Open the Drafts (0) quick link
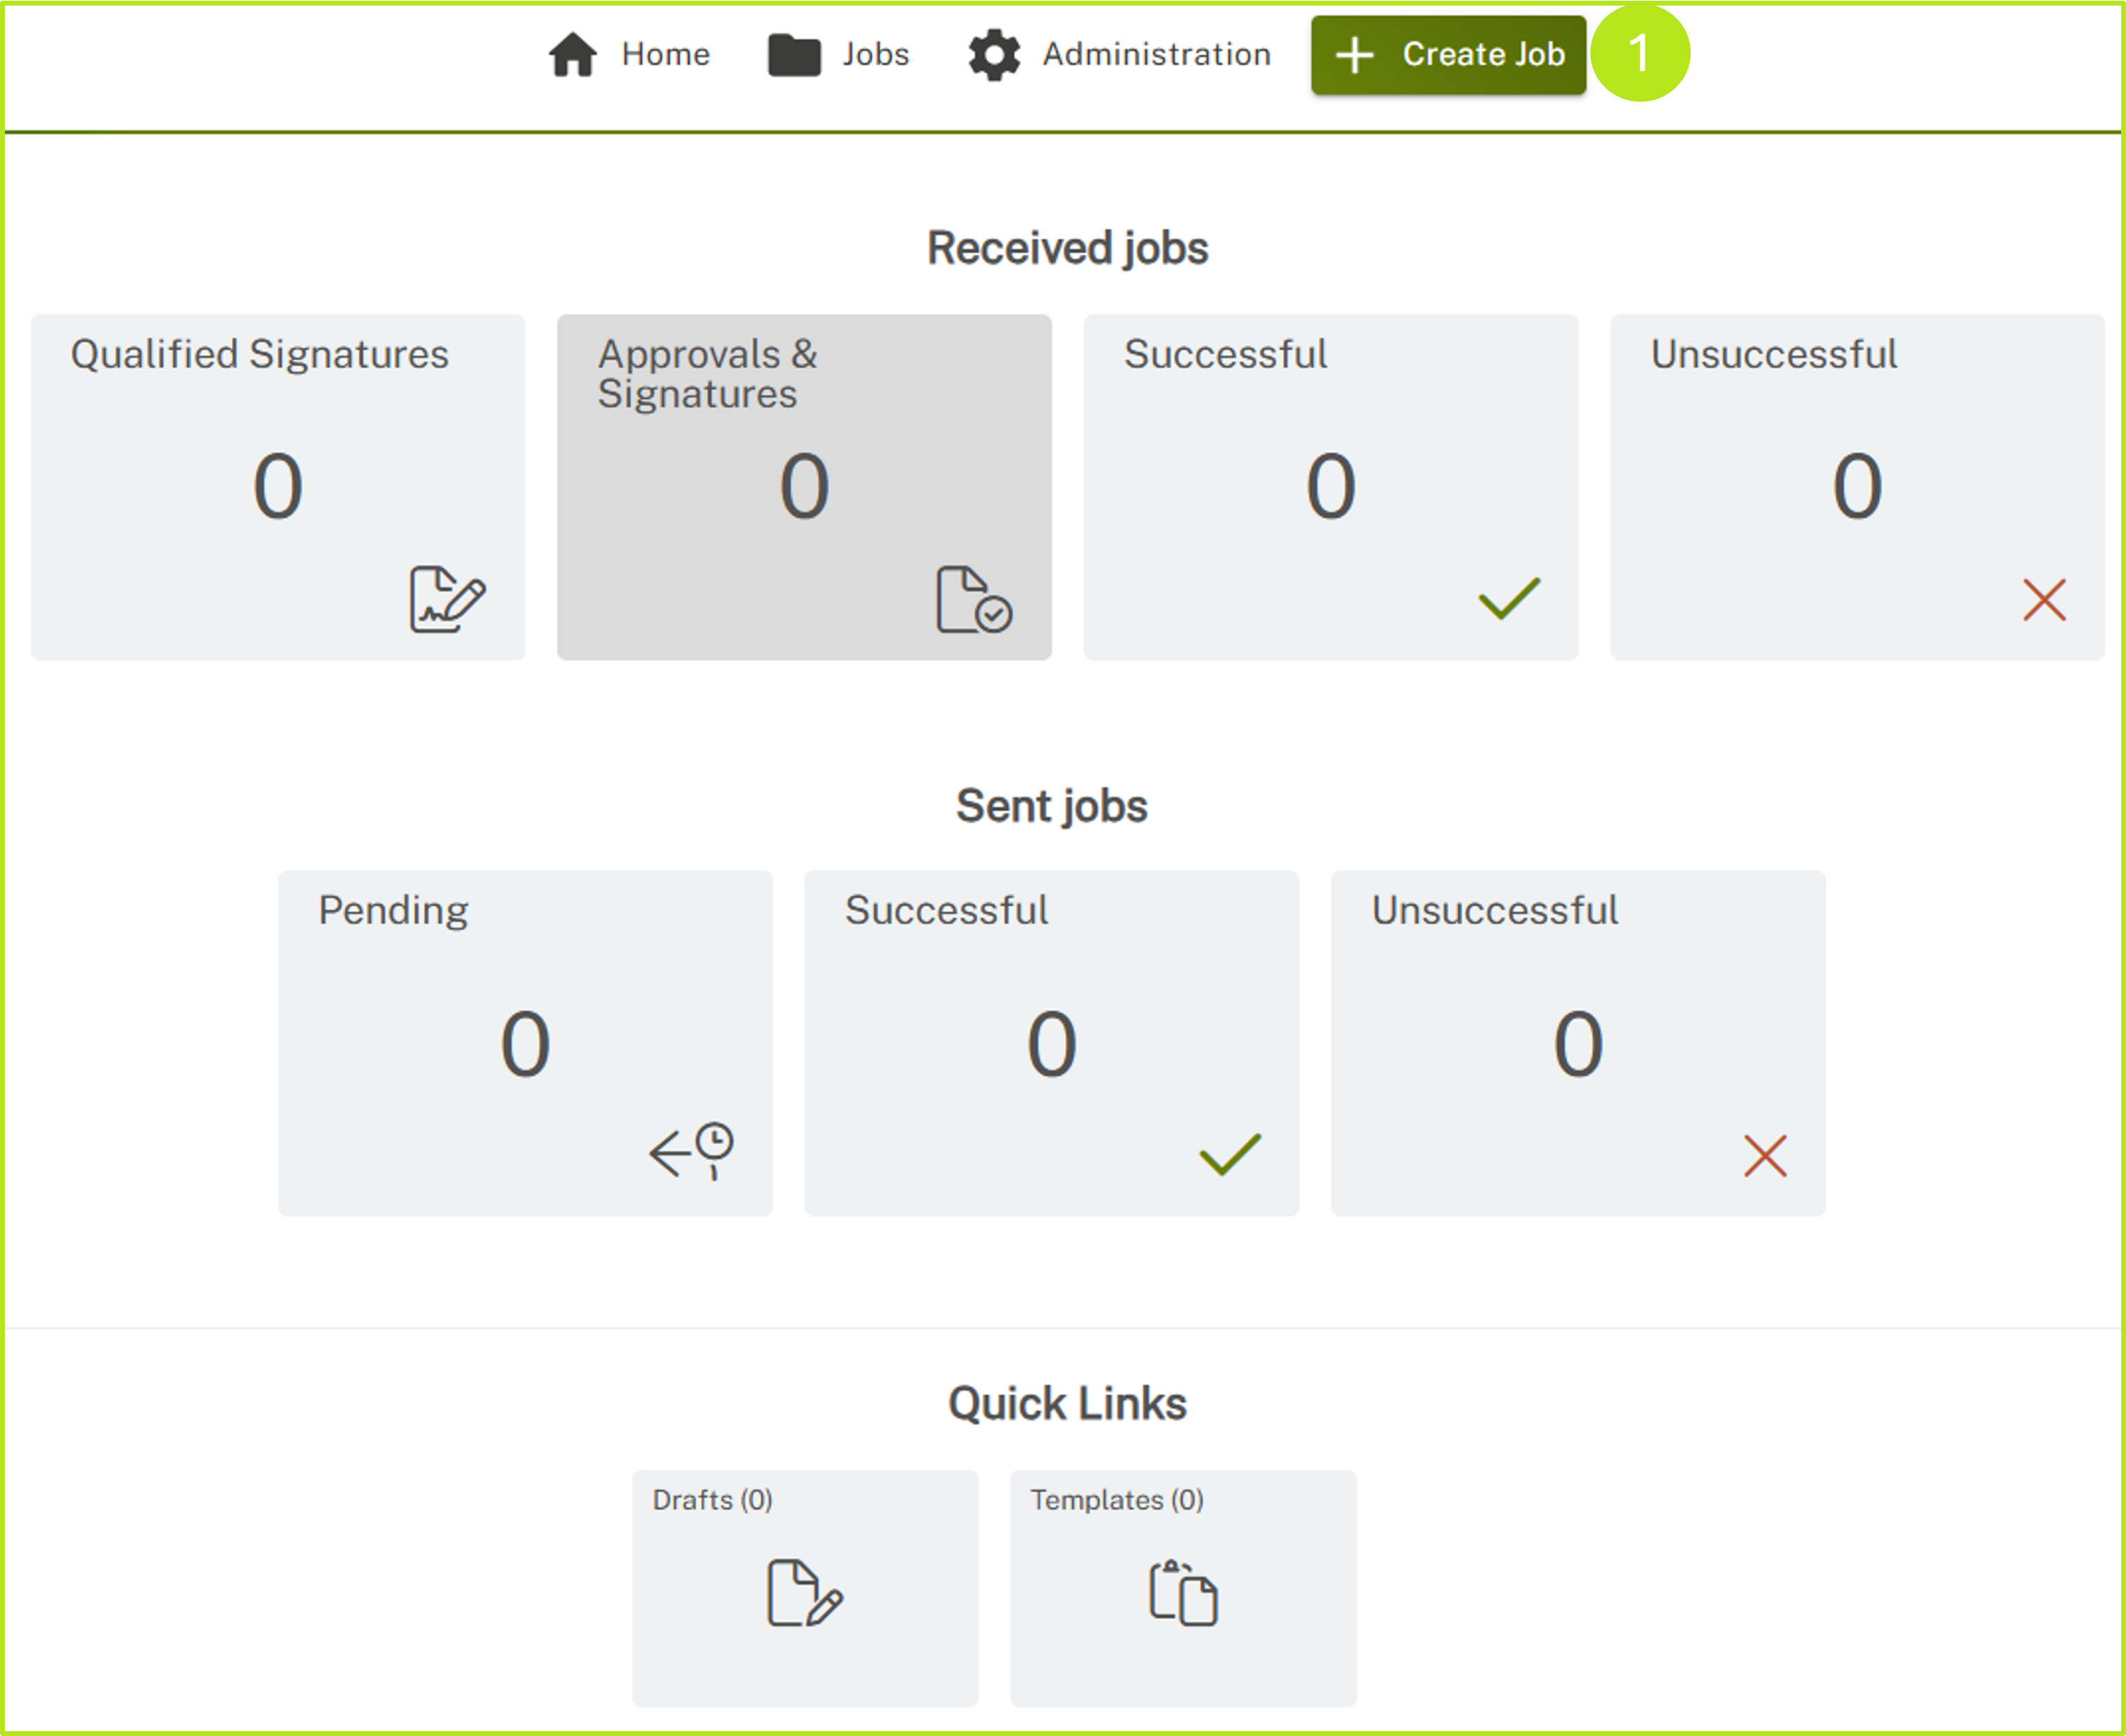The height and width of the screenshot is (1736, 2126). [x=712, y=1500]
